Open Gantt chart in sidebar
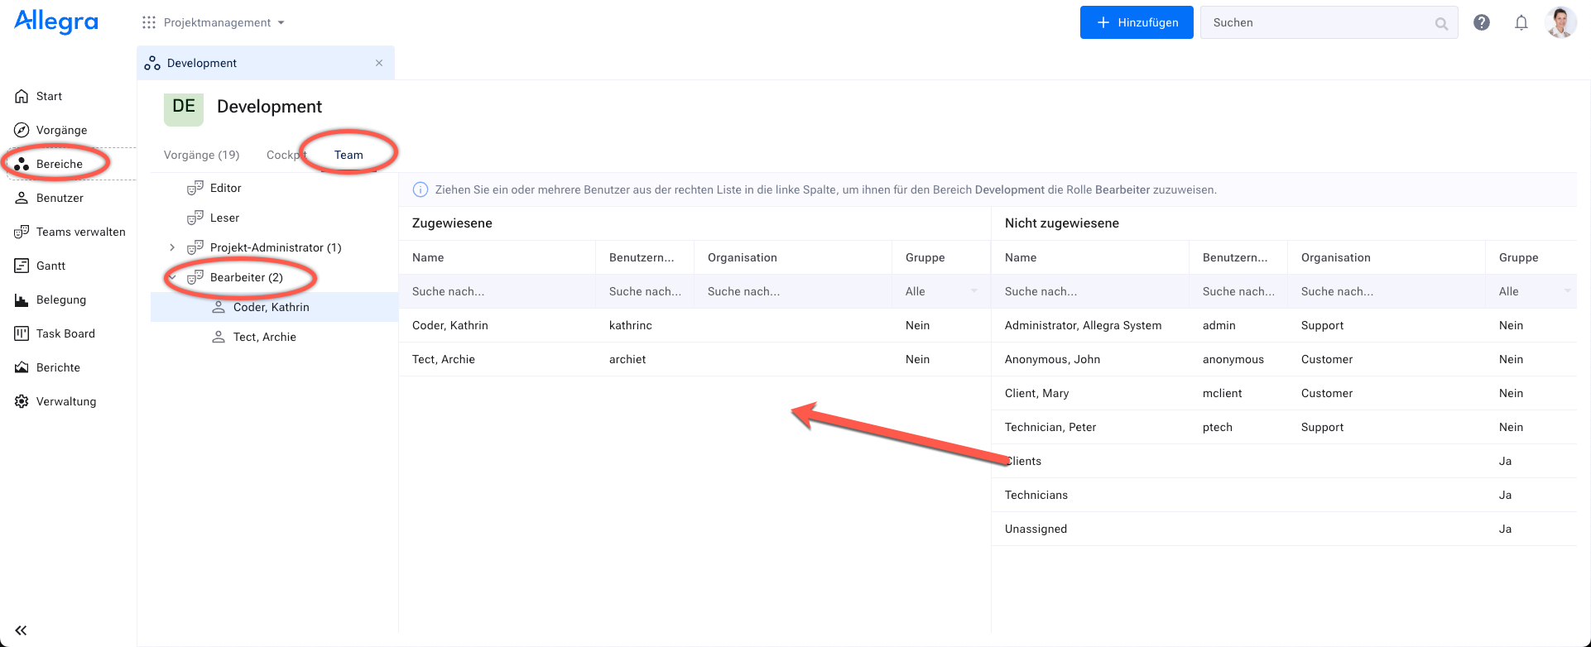This screenshot has height=647, width=1591. [50, 266]
